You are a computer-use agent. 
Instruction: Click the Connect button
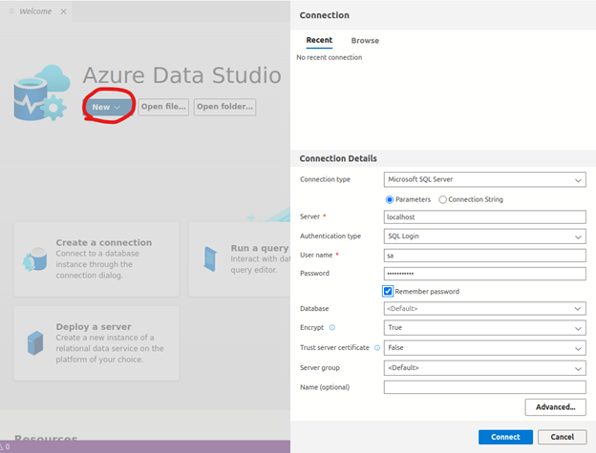click(505, 437)
